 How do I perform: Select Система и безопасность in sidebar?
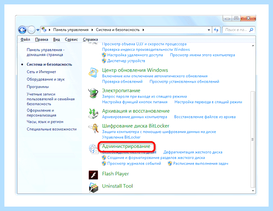(x=49, y=64)
